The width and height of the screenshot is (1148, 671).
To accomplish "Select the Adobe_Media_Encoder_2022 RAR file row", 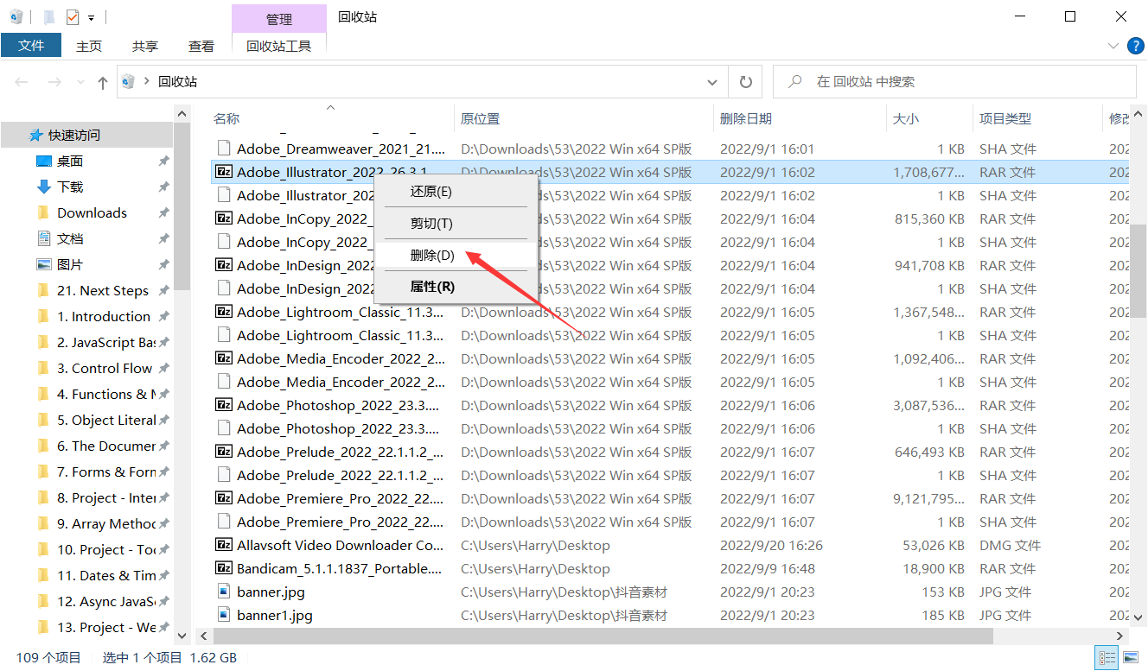I will [x=670, y=358].
